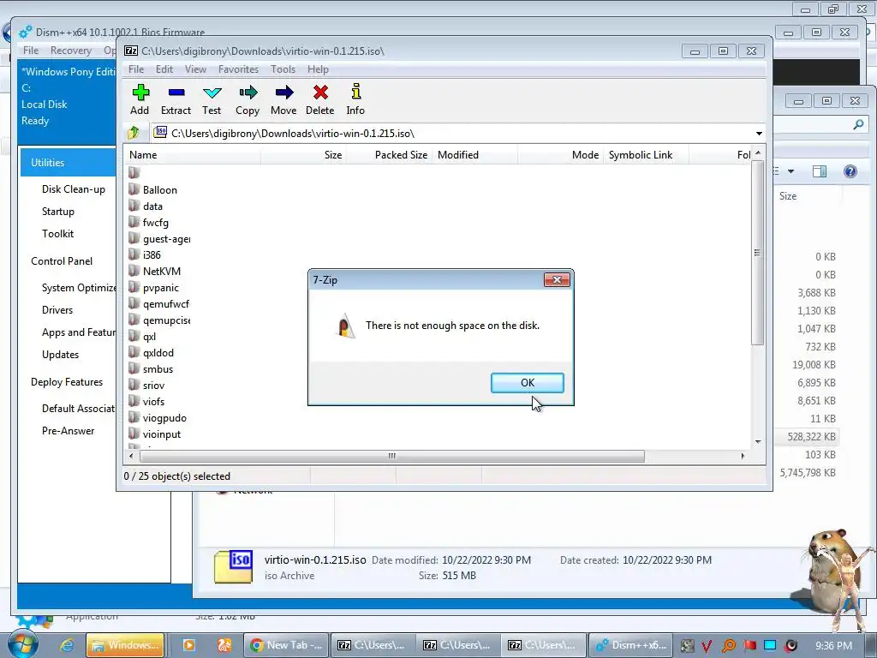The height and width of the screenshot is (658, 877).
Task: Open the address bar path dropdown
Action: click(x=759, y=133)
